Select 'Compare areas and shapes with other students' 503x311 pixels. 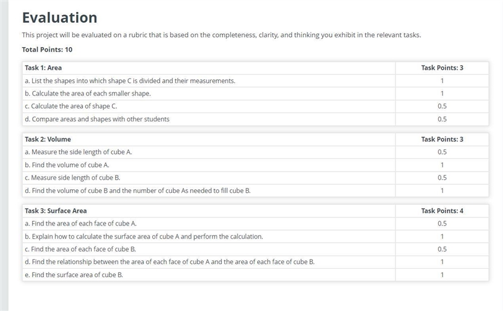[255, 119]
